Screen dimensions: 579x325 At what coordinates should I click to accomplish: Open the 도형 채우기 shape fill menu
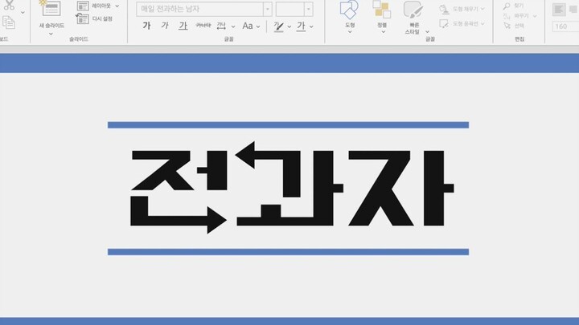(463, 10)
